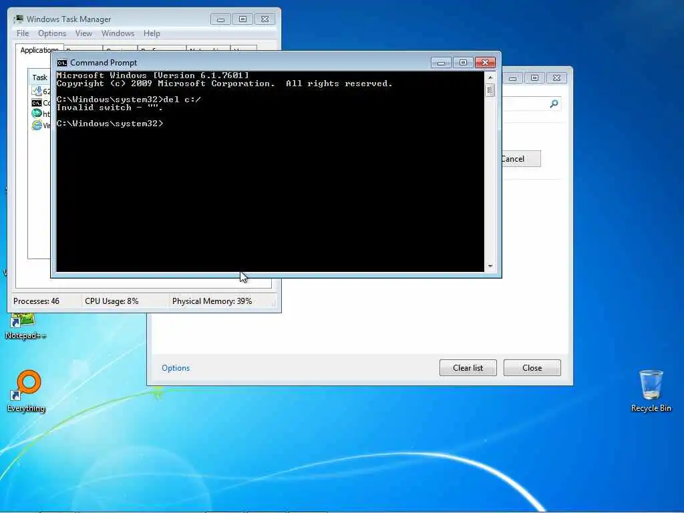Open the Notepad++ desktop shortcut
The width and height of the screenshot is (684, 513).
pos(25,326)
